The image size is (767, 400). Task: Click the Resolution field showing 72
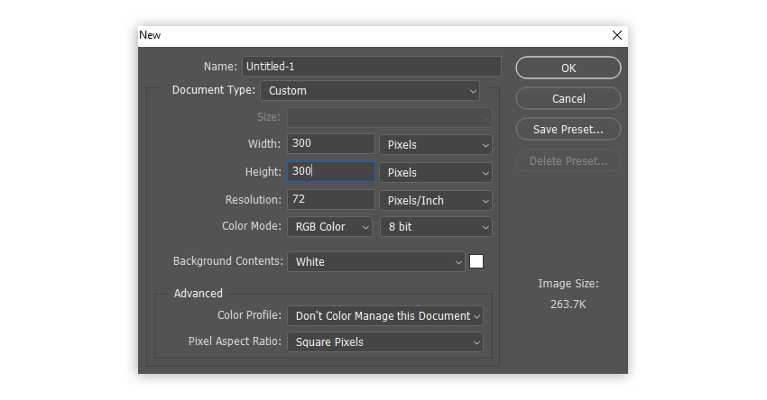click(x=330, y=199)
